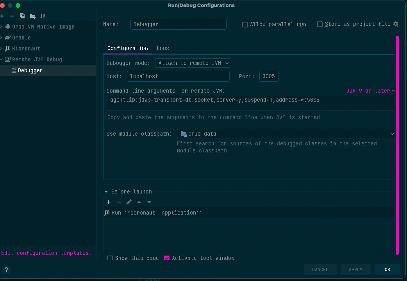Viewport: 407px width, 281px height.
Task: Click 'First search for sources' hint text
Action: 277,147
